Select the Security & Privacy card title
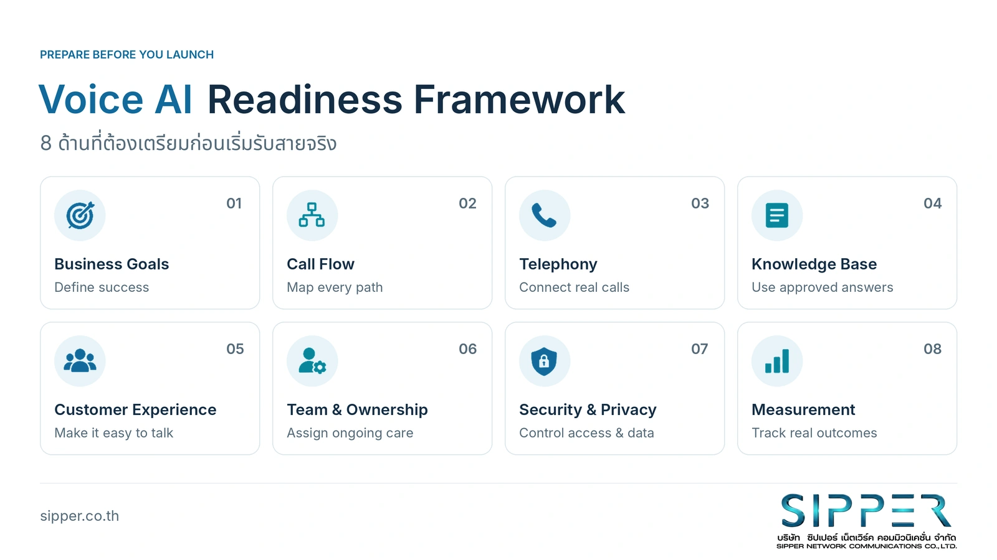Viewport: 997px width, 560px height. coord(588,410)
